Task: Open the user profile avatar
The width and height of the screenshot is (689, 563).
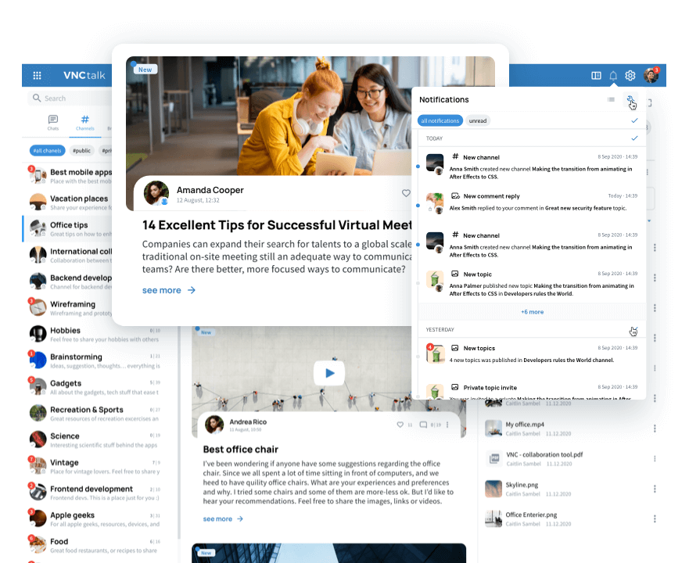Action: (651, 76)
